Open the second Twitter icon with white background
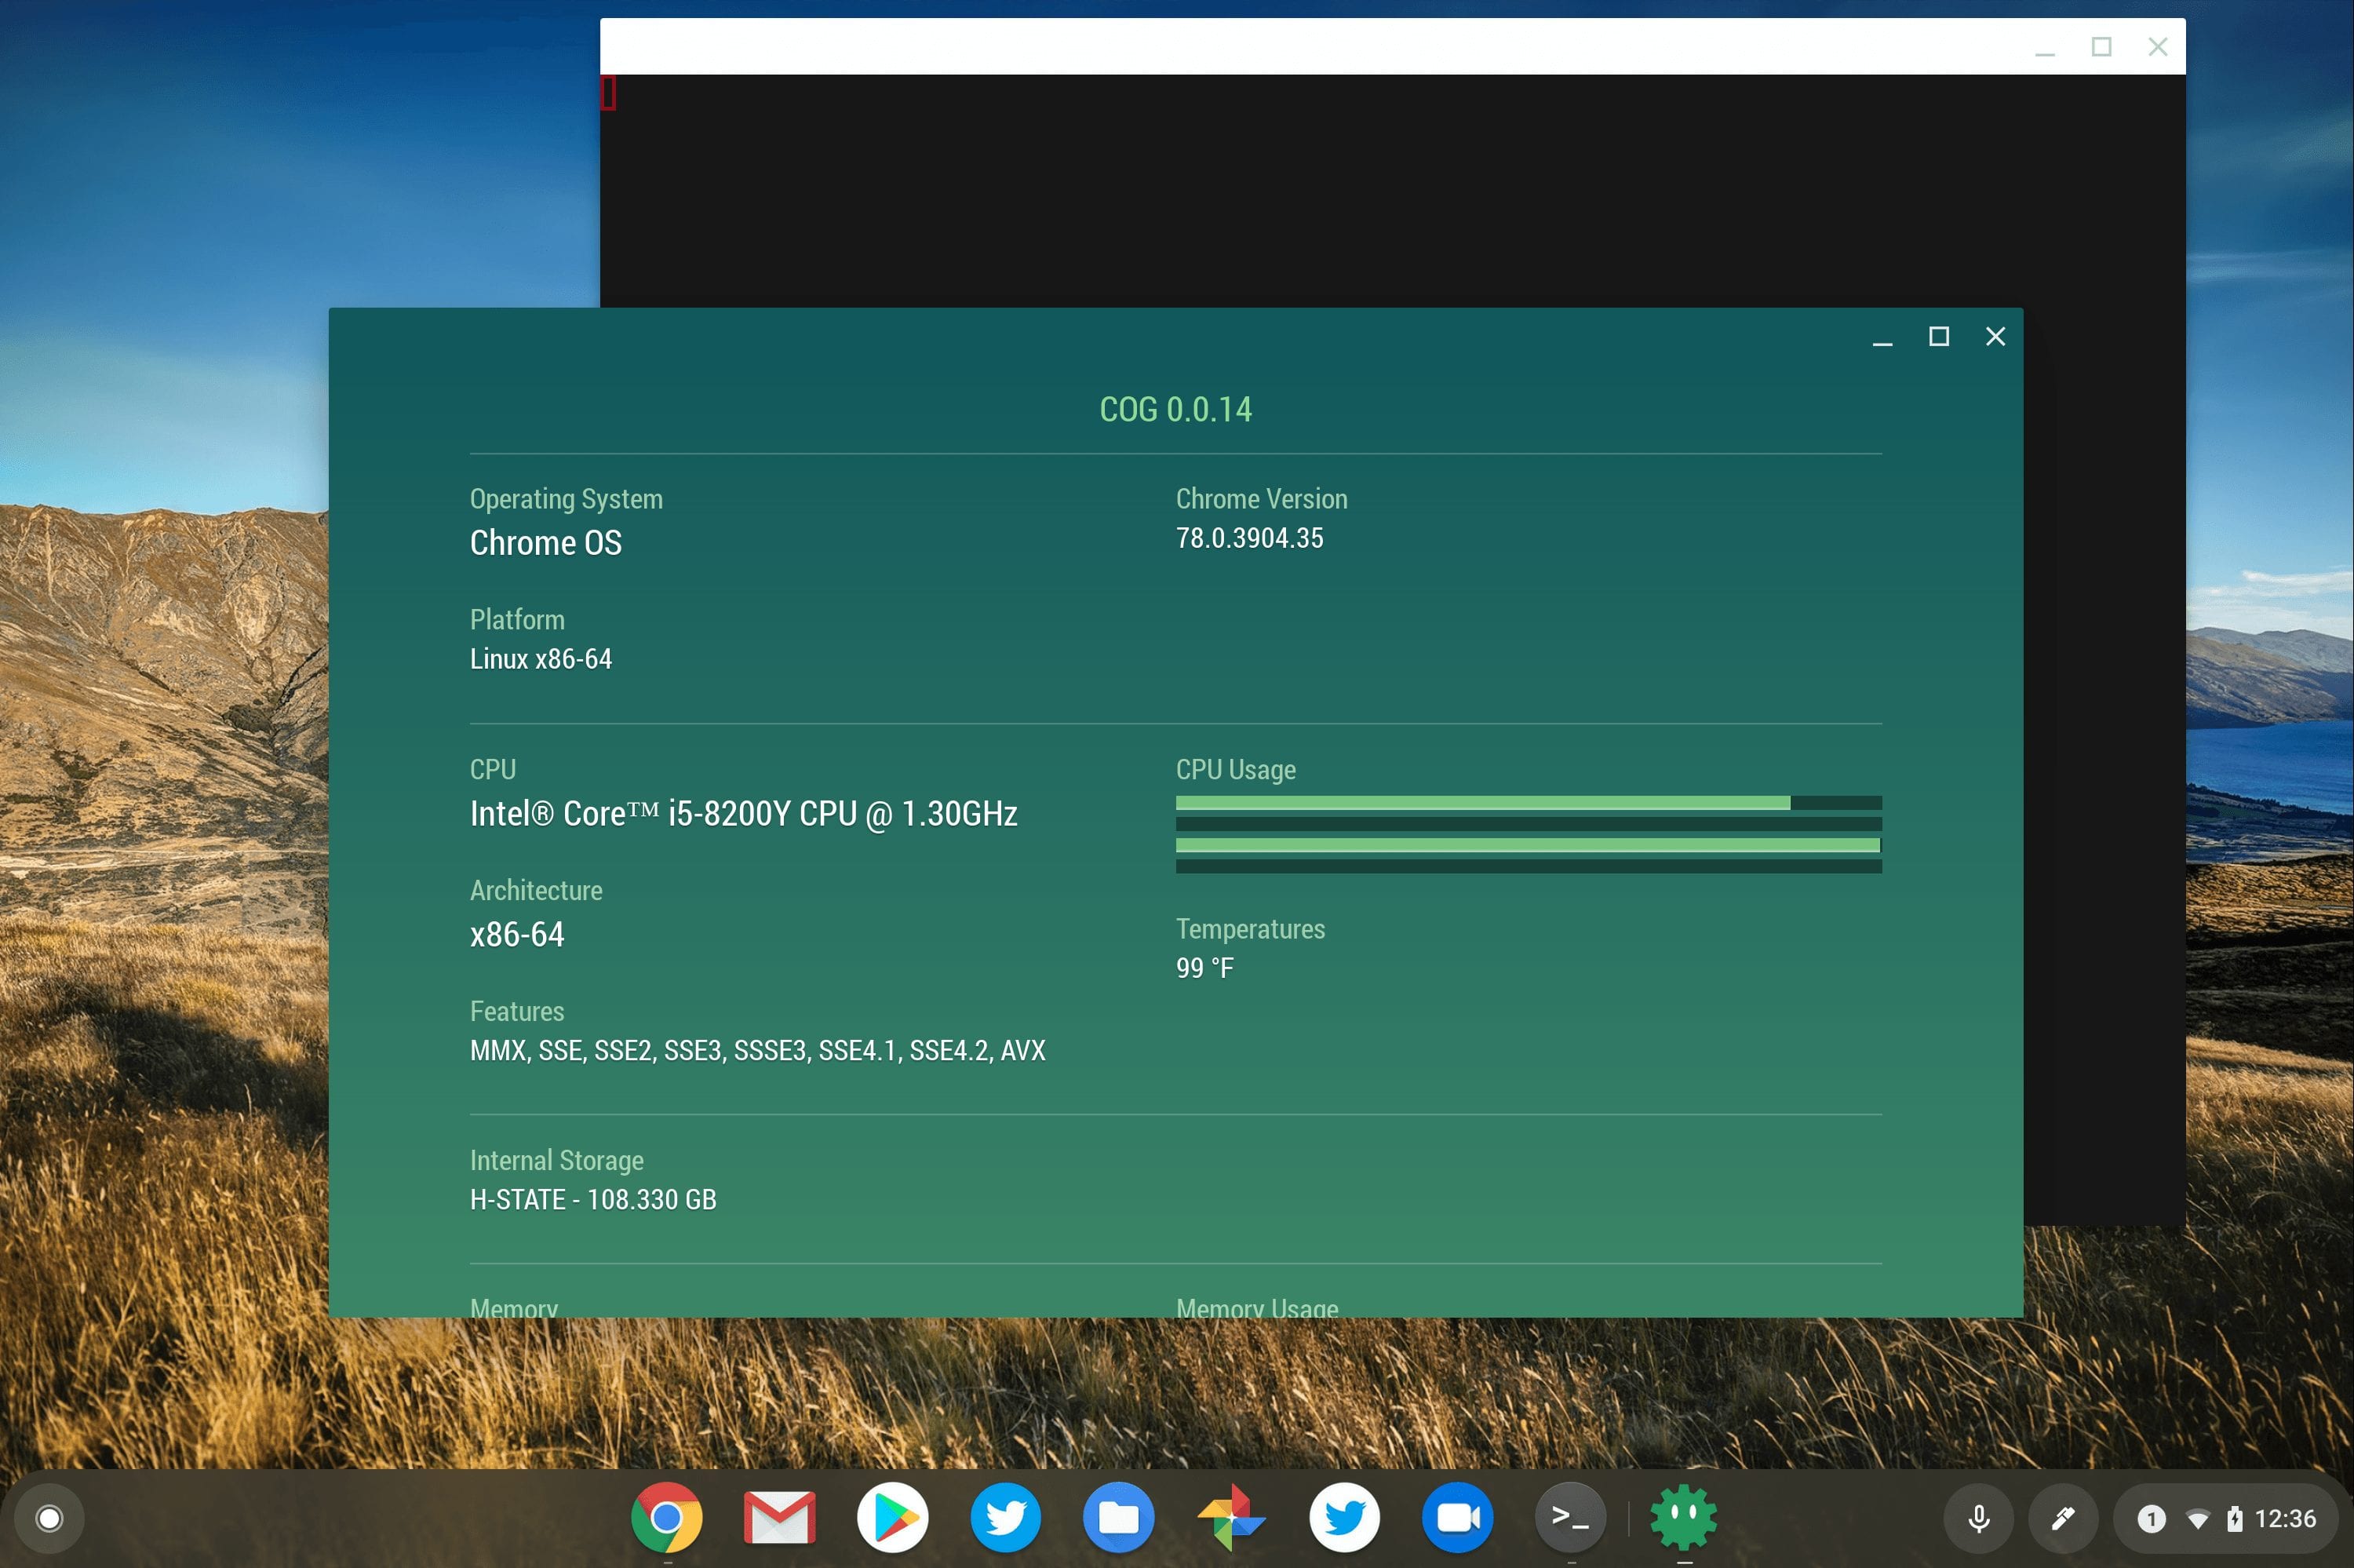2354x1568 pixels. pos(1344,1517)
